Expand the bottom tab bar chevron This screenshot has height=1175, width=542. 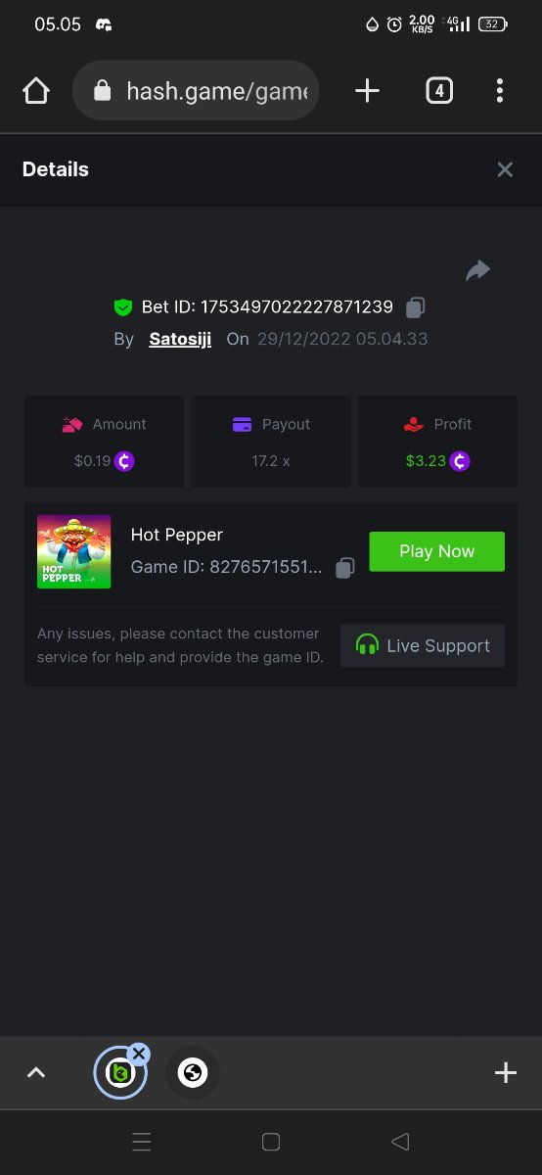click(x=36, y=1073)
